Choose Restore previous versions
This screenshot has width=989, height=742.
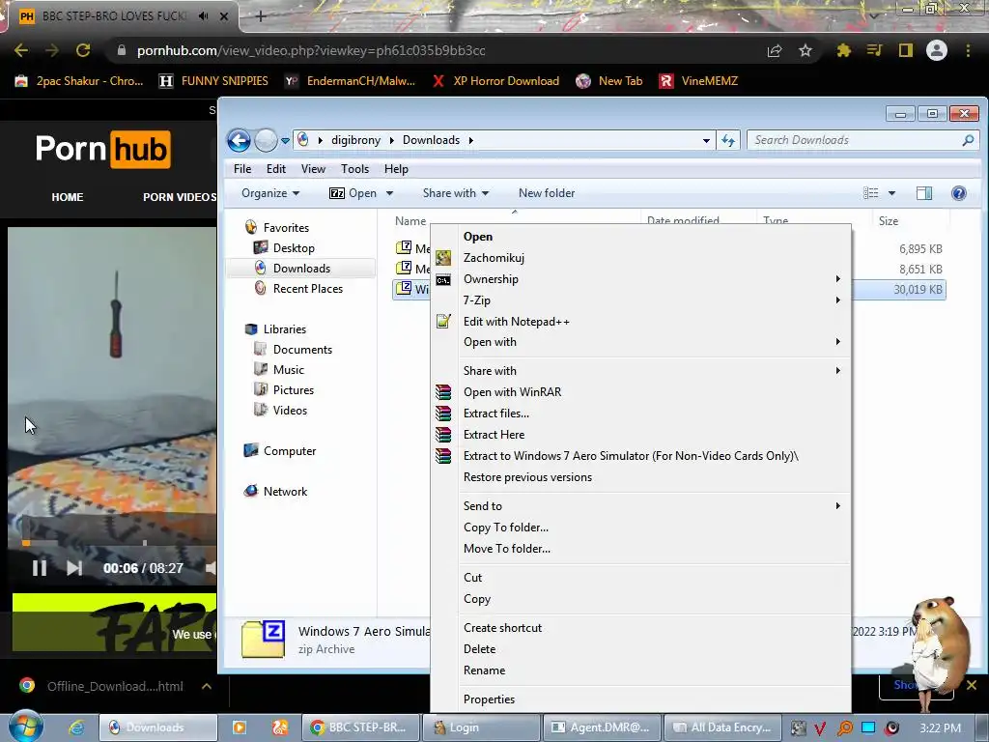[642, 477]
